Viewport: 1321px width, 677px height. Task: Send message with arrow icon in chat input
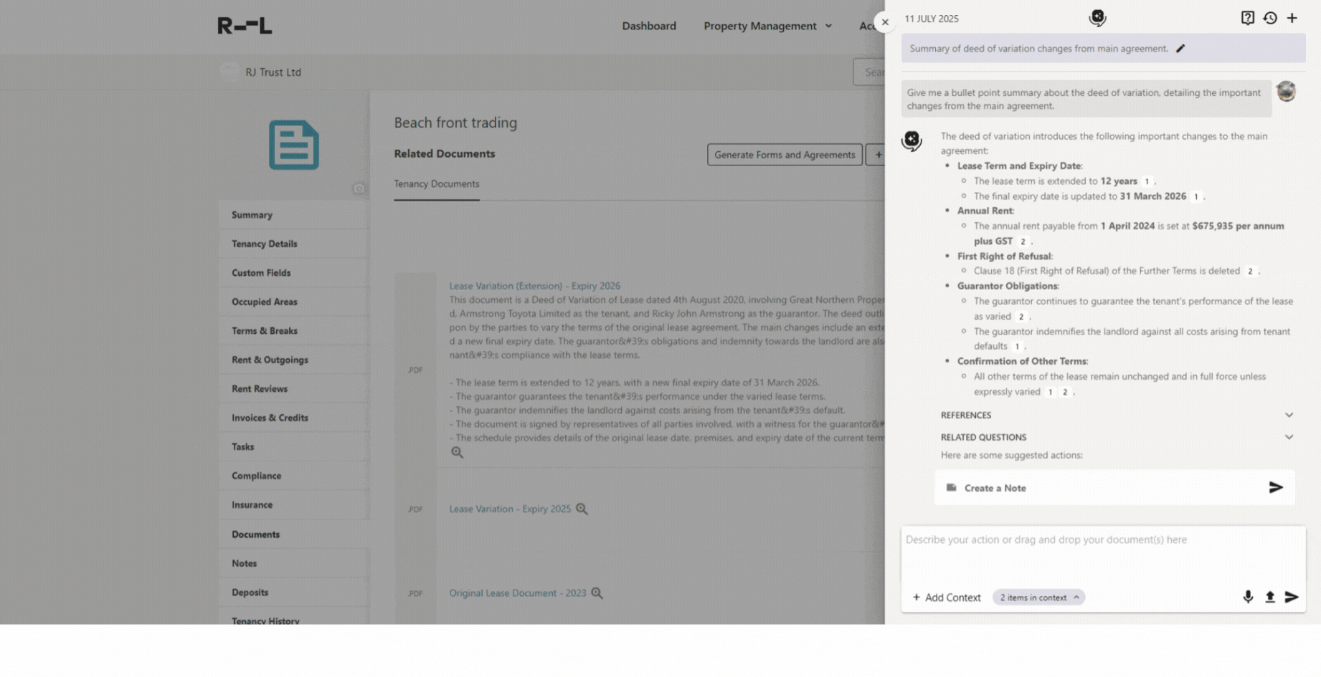tap(1292, 597)
